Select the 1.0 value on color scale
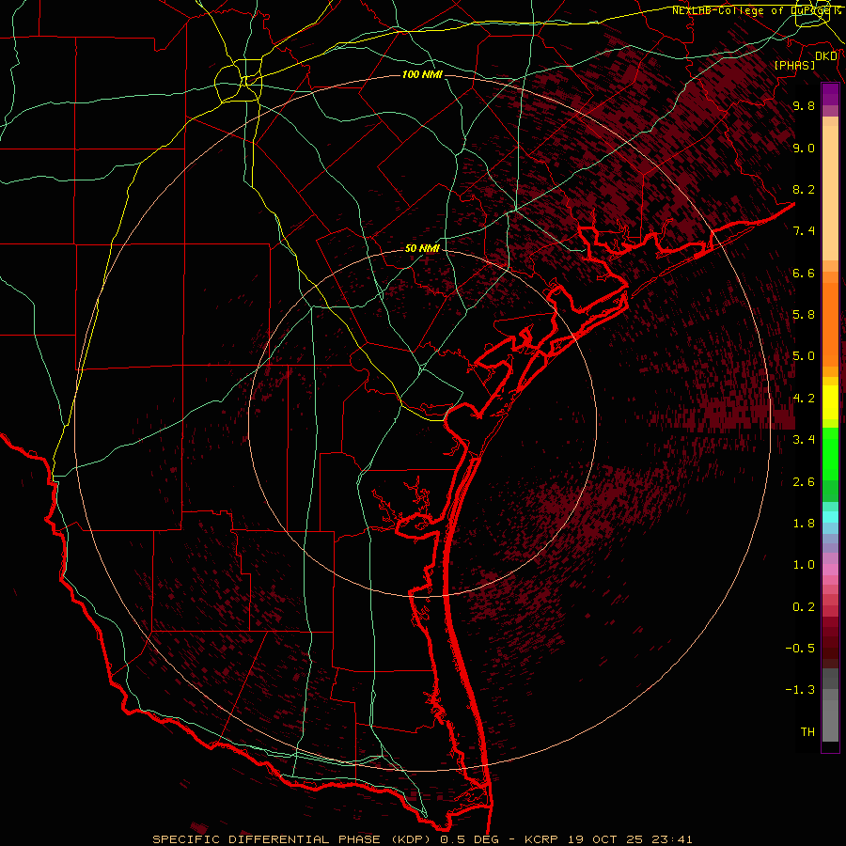 click(x=804, y=565)
